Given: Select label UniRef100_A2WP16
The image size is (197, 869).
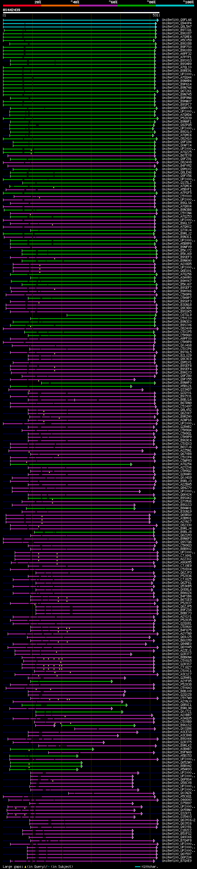Looking at the screenshot, I should tap(177, 420).
